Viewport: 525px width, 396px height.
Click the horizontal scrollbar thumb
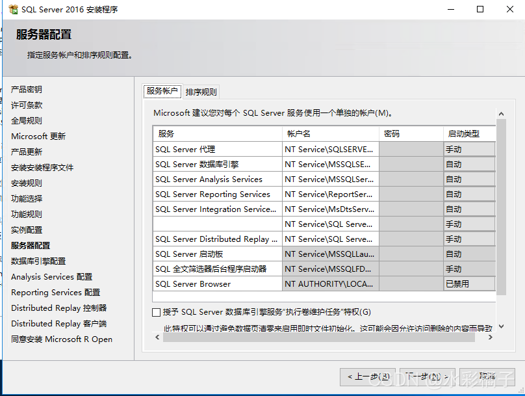click(319, 337)
